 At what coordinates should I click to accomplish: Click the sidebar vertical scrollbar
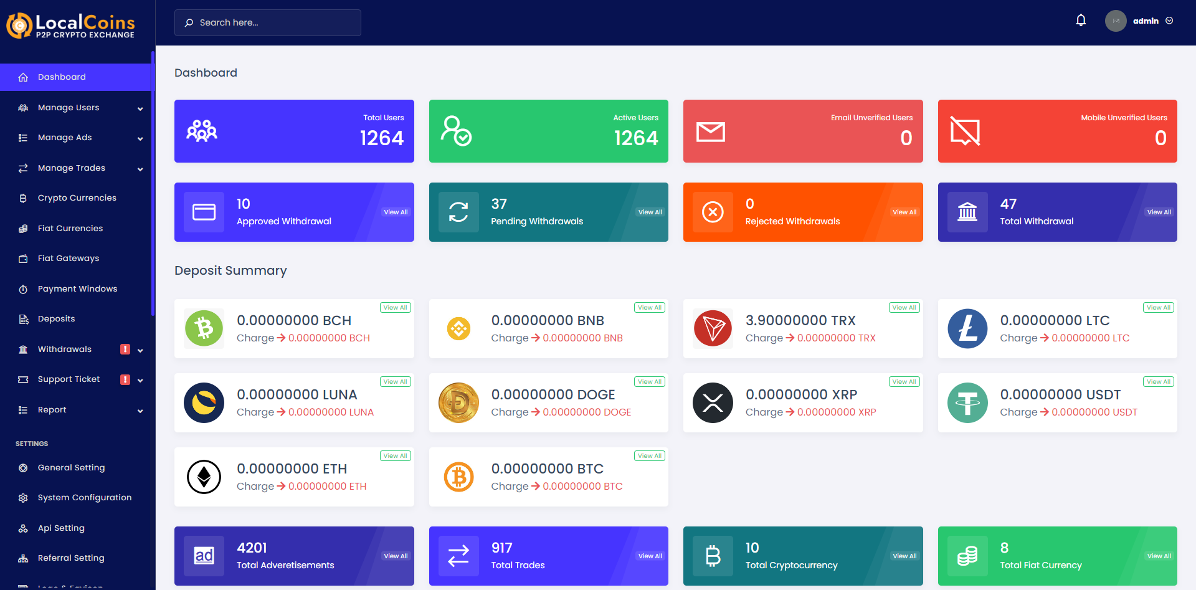click(x=153, y=184)
